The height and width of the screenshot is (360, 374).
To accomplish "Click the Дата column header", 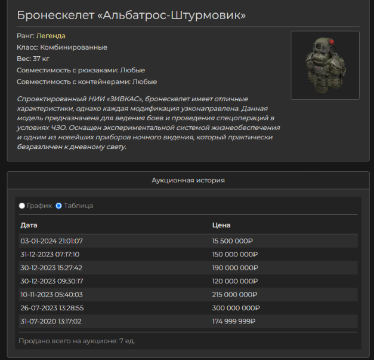I will pyautogui.click(x=29, y=225).
